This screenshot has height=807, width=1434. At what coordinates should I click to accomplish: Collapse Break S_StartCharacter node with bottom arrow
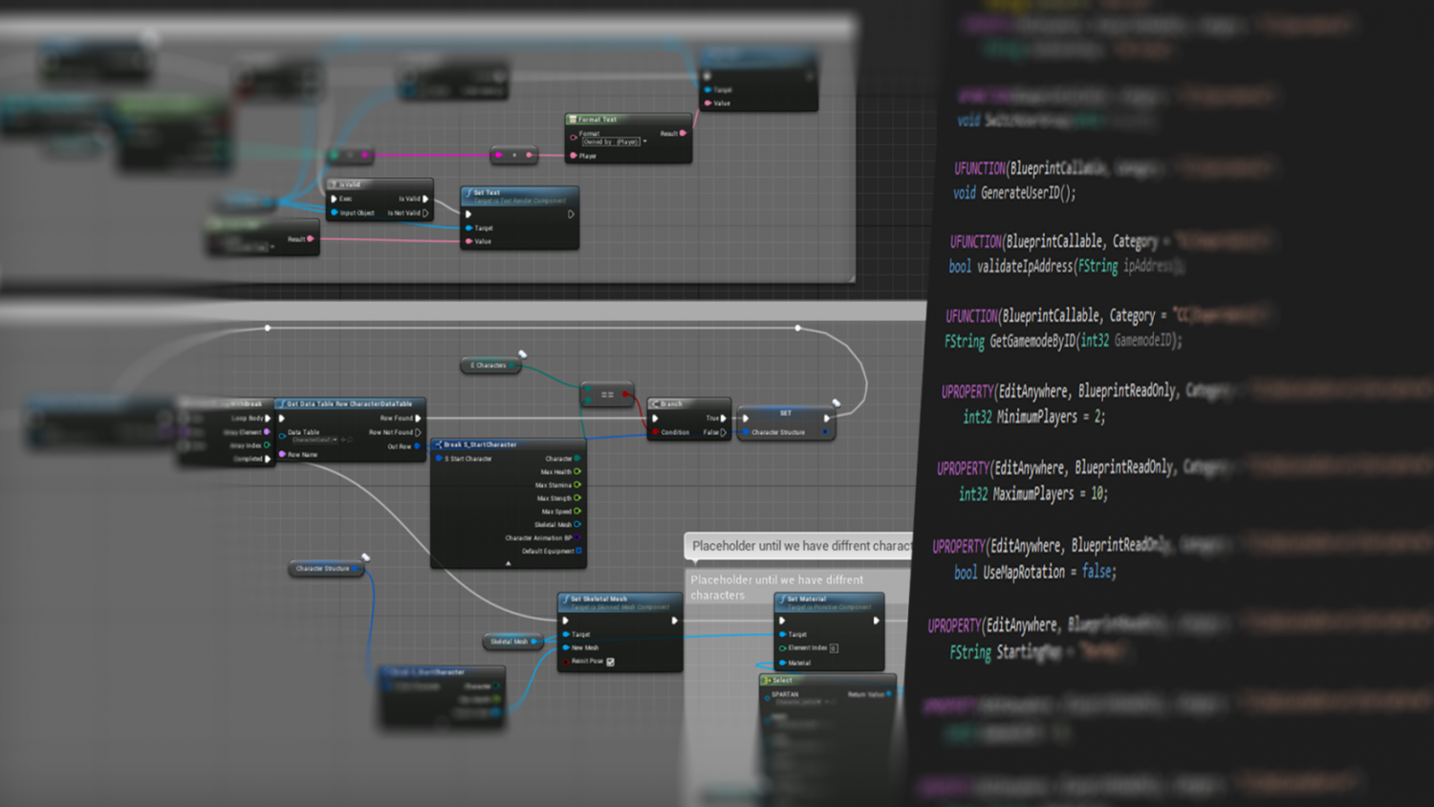(508, 563)
